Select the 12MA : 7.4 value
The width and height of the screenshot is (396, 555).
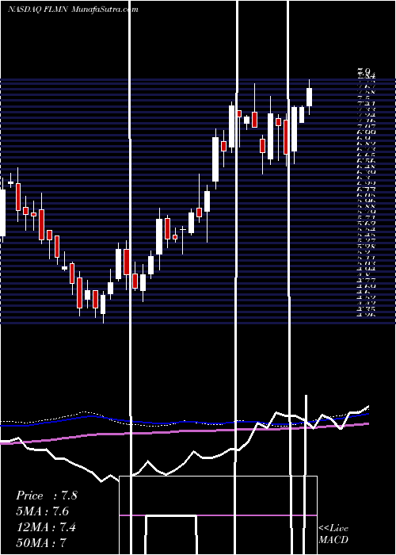coord(47,527)
